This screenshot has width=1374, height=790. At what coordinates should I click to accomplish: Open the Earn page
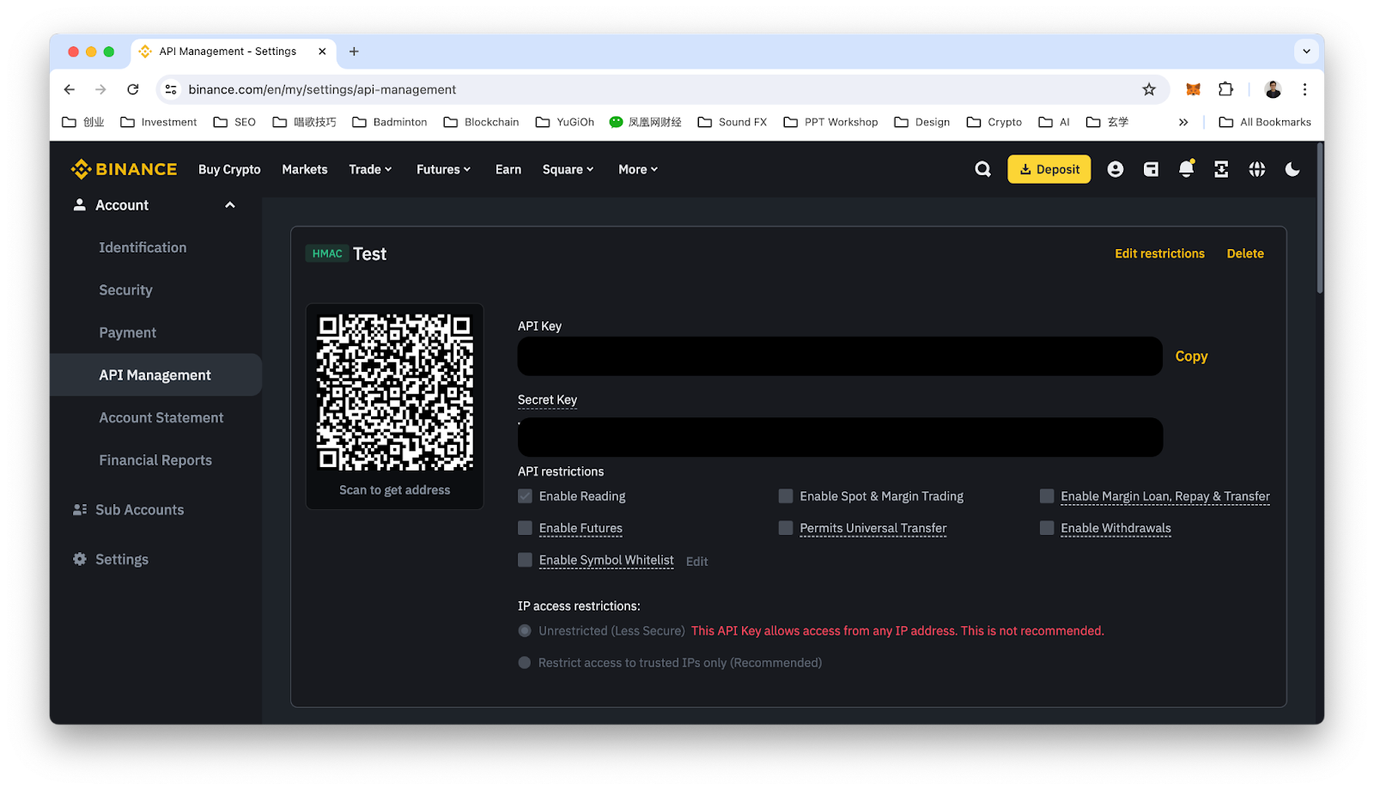pyautogui.click(x=508, y=169)
